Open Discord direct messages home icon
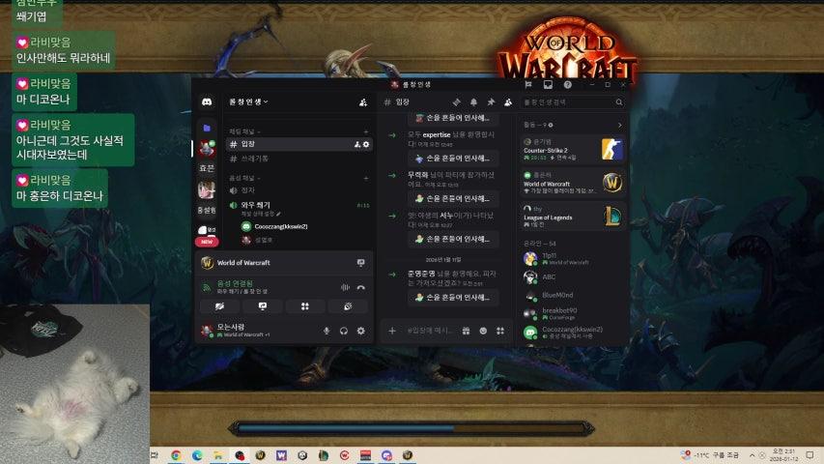 click(x=207, y=102)
